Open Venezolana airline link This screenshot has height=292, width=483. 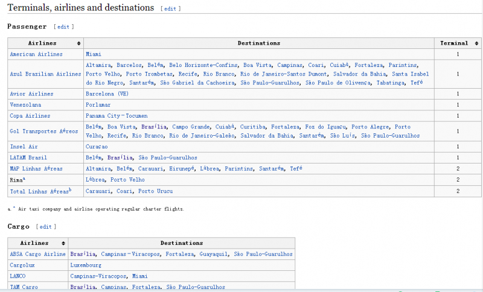click(25, 105)
